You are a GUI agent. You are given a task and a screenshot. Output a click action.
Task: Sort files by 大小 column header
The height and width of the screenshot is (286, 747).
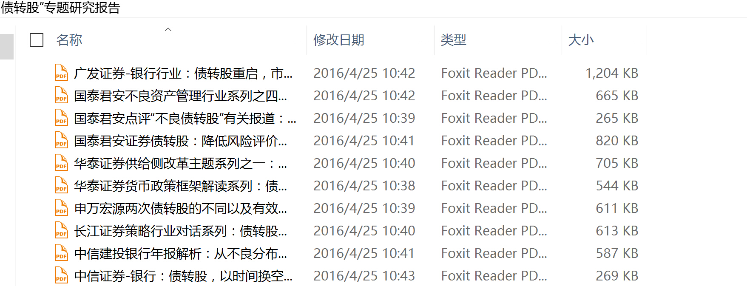581,40
